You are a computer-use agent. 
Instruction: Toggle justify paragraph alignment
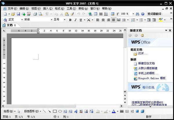tap(113, 20)
